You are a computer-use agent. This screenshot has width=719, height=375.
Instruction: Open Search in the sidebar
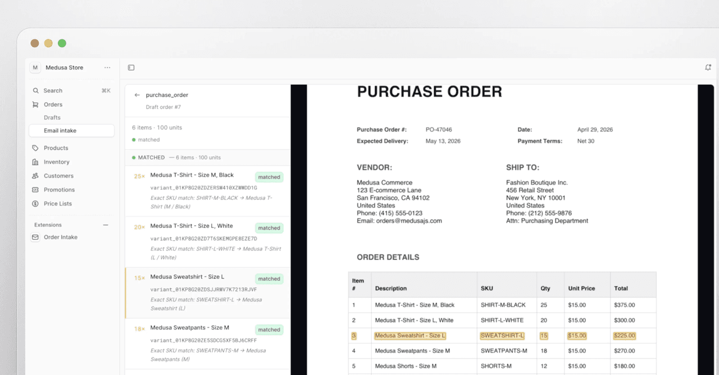[71, 90]
